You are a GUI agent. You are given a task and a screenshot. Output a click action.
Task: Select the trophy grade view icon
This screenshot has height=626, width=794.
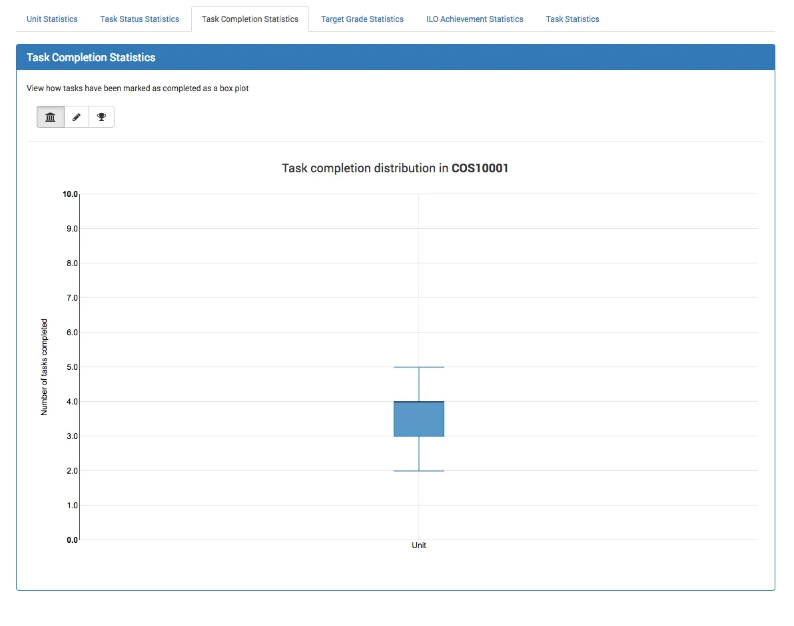coord(101,117)
